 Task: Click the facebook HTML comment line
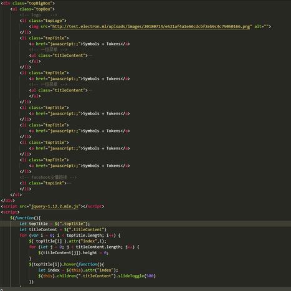click(48, 178)
